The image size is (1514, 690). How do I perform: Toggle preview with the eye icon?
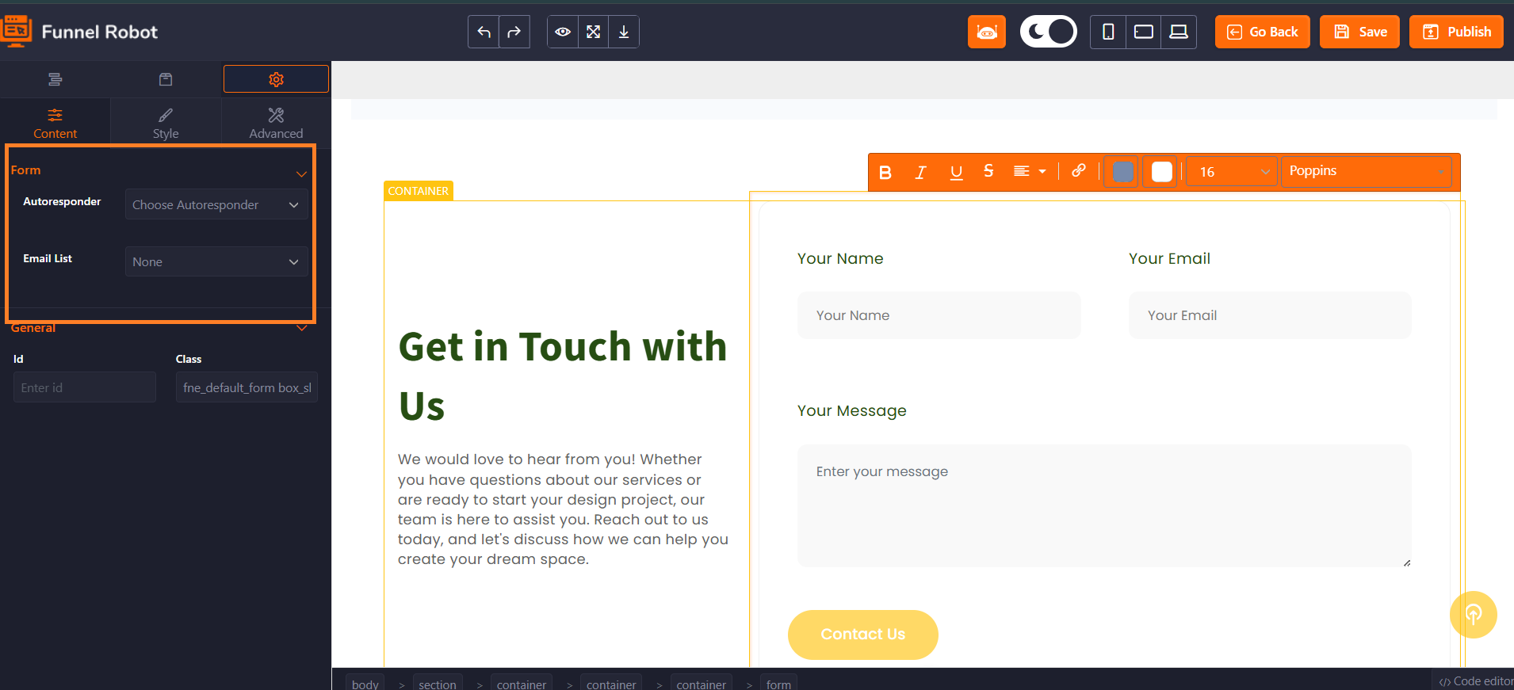(x=563, y=32)
